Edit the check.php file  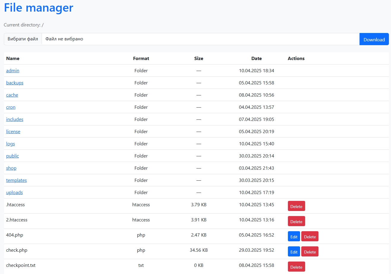[x=294, y=252]
